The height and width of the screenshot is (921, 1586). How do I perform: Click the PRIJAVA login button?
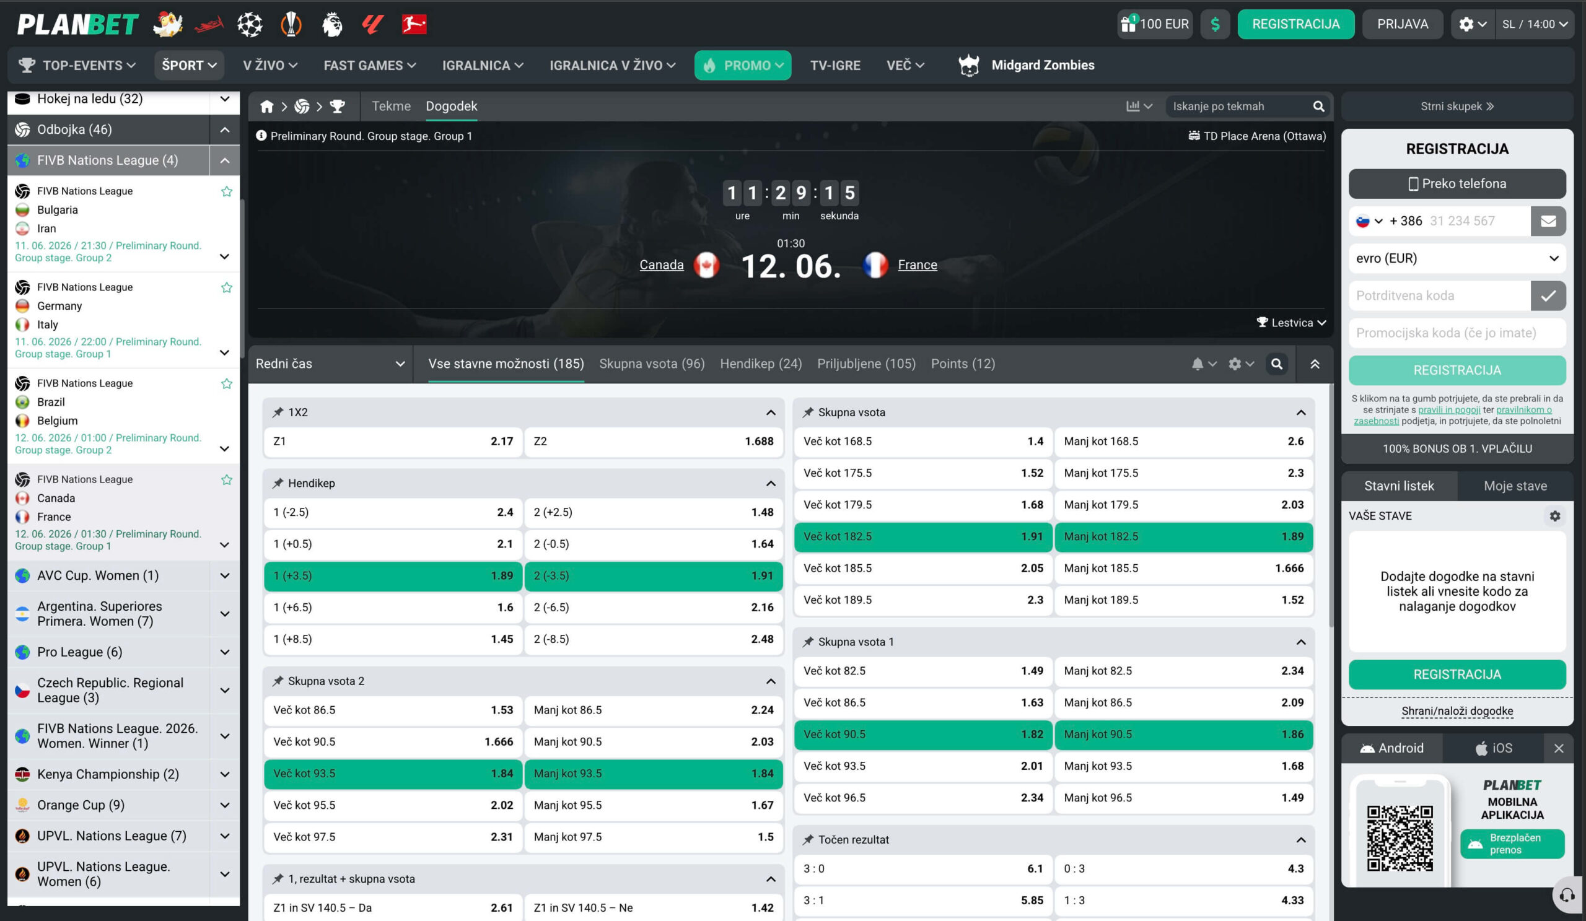click(x=1402, y=24)
